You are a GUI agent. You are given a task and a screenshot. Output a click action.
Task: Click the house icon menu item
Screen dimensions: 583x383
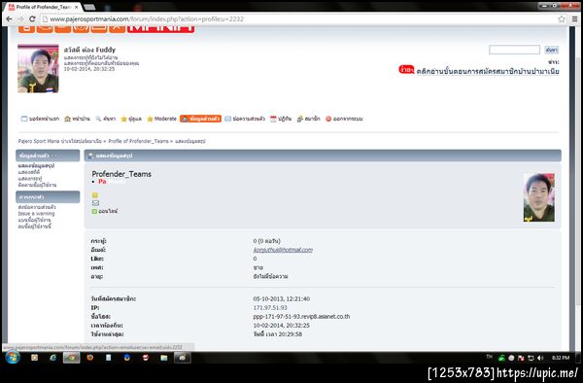[x=78, y=119]
